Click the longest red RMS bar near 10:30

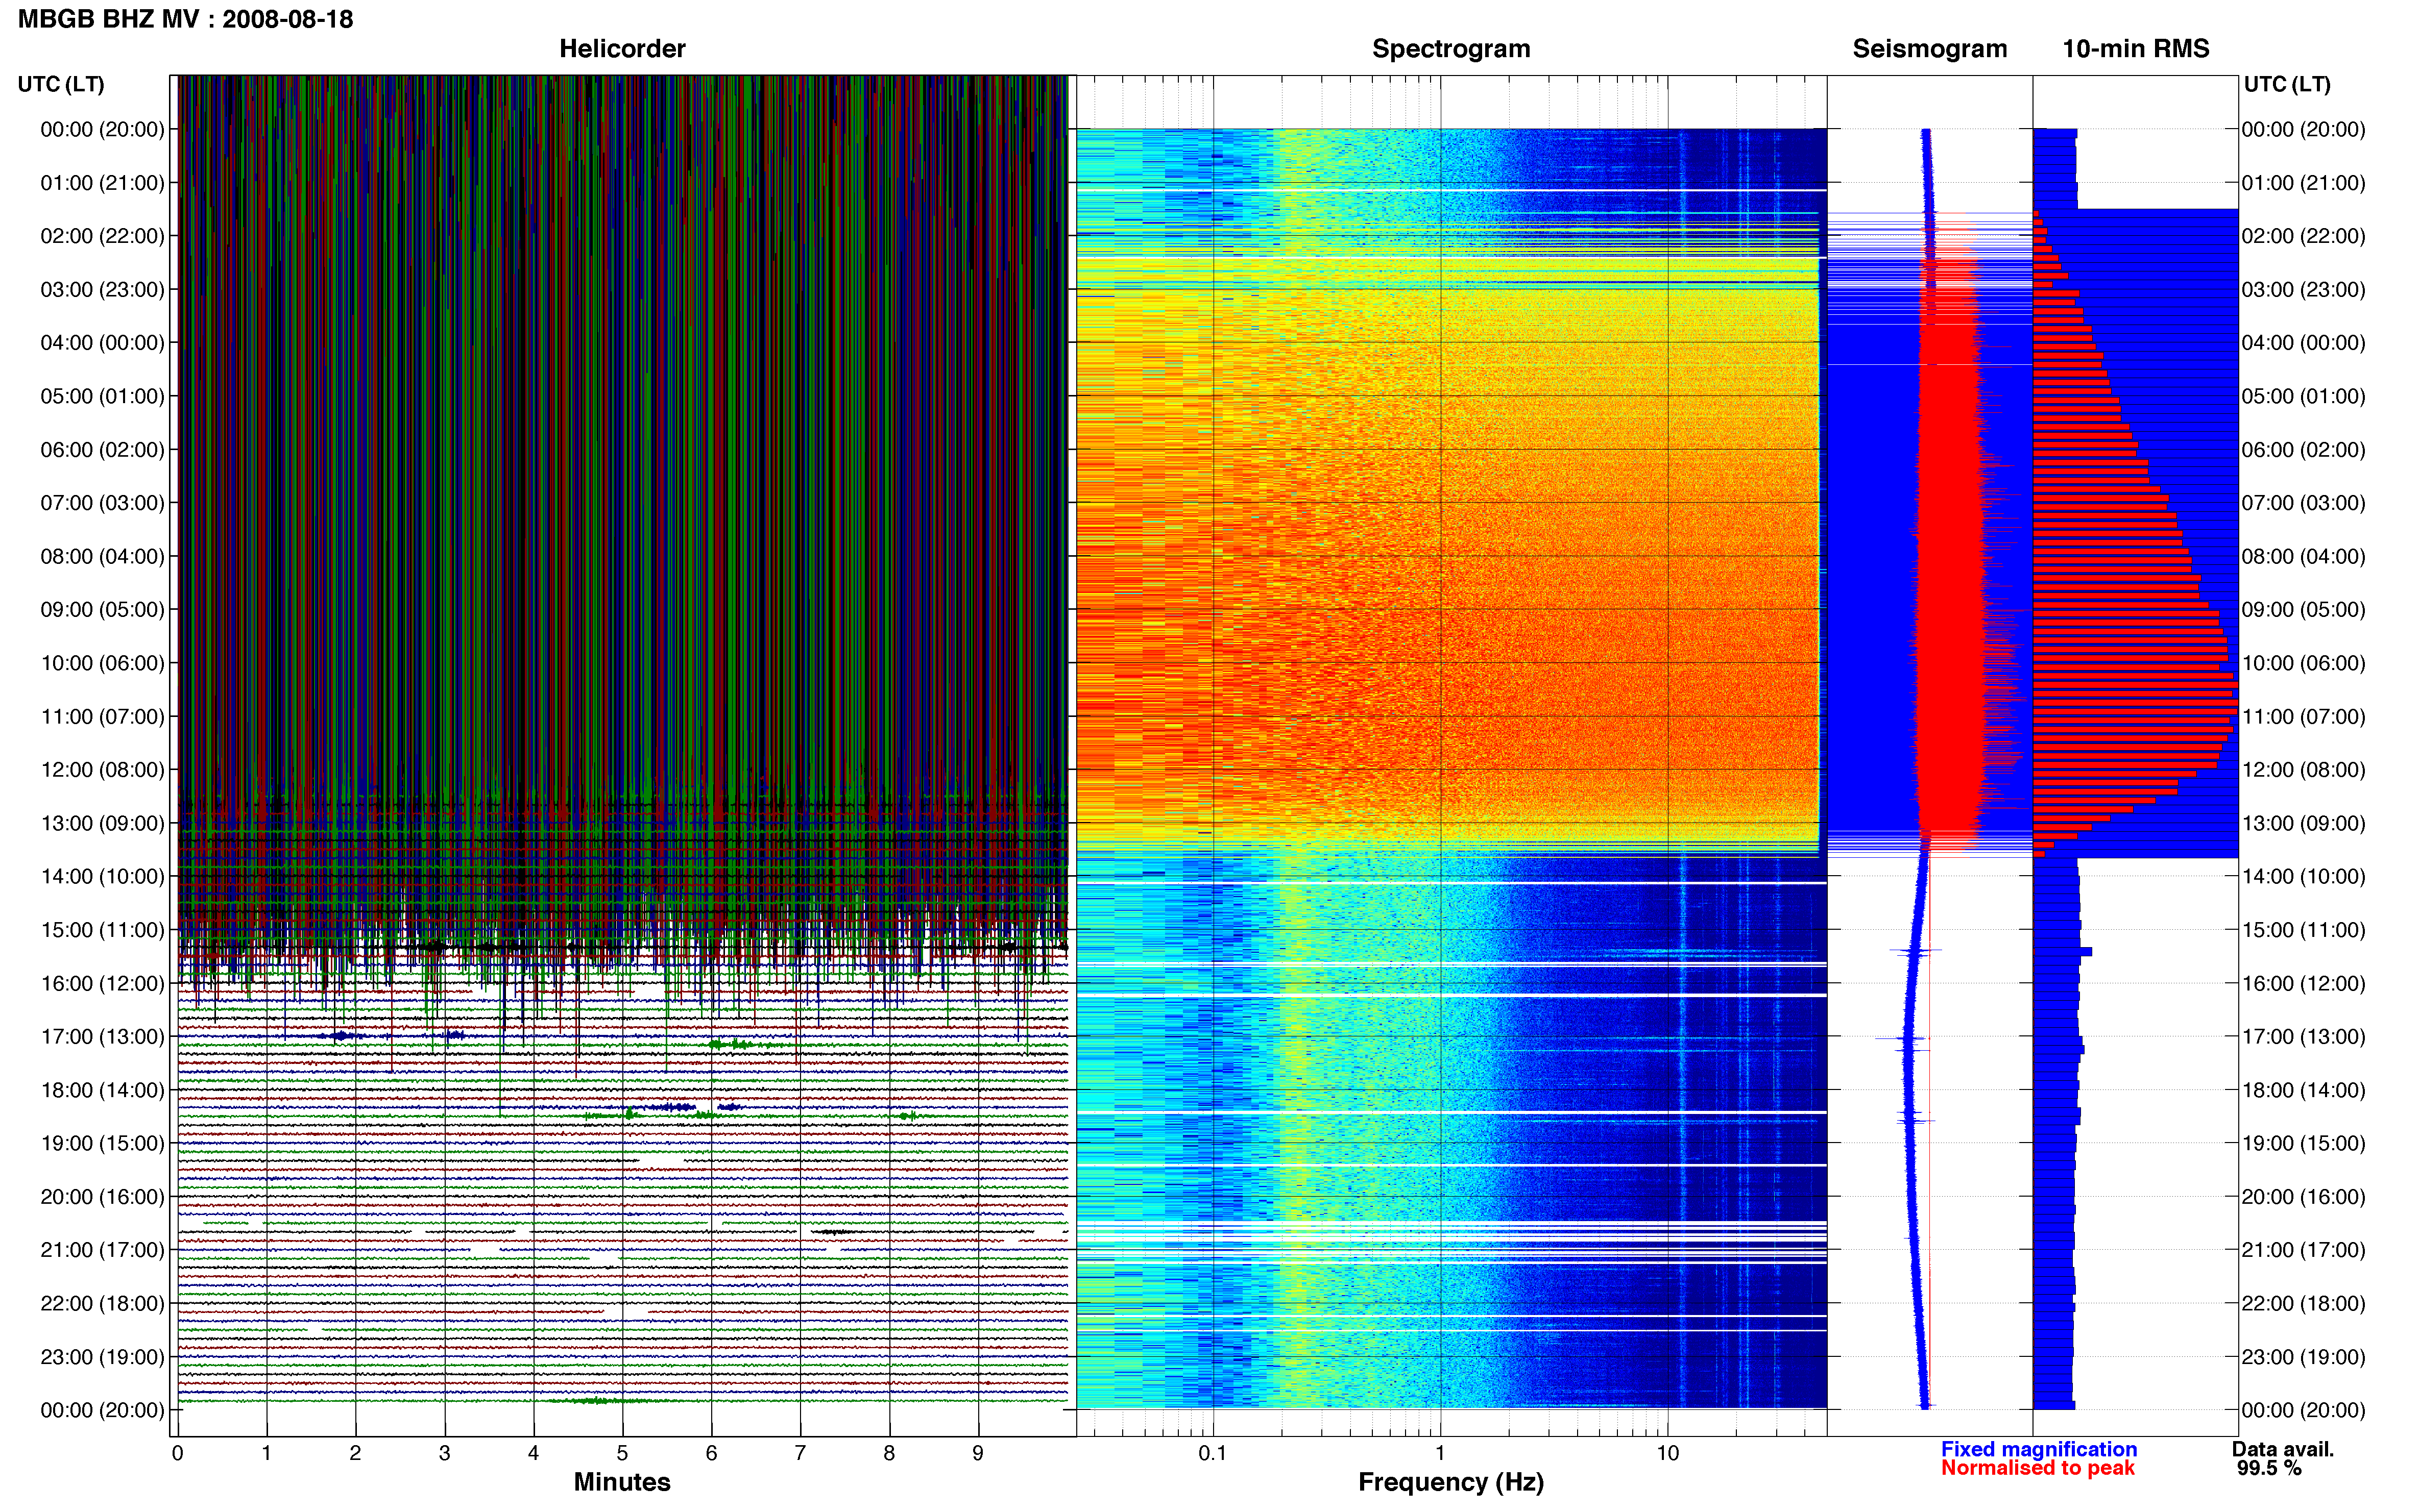[x=2135, y=685]
